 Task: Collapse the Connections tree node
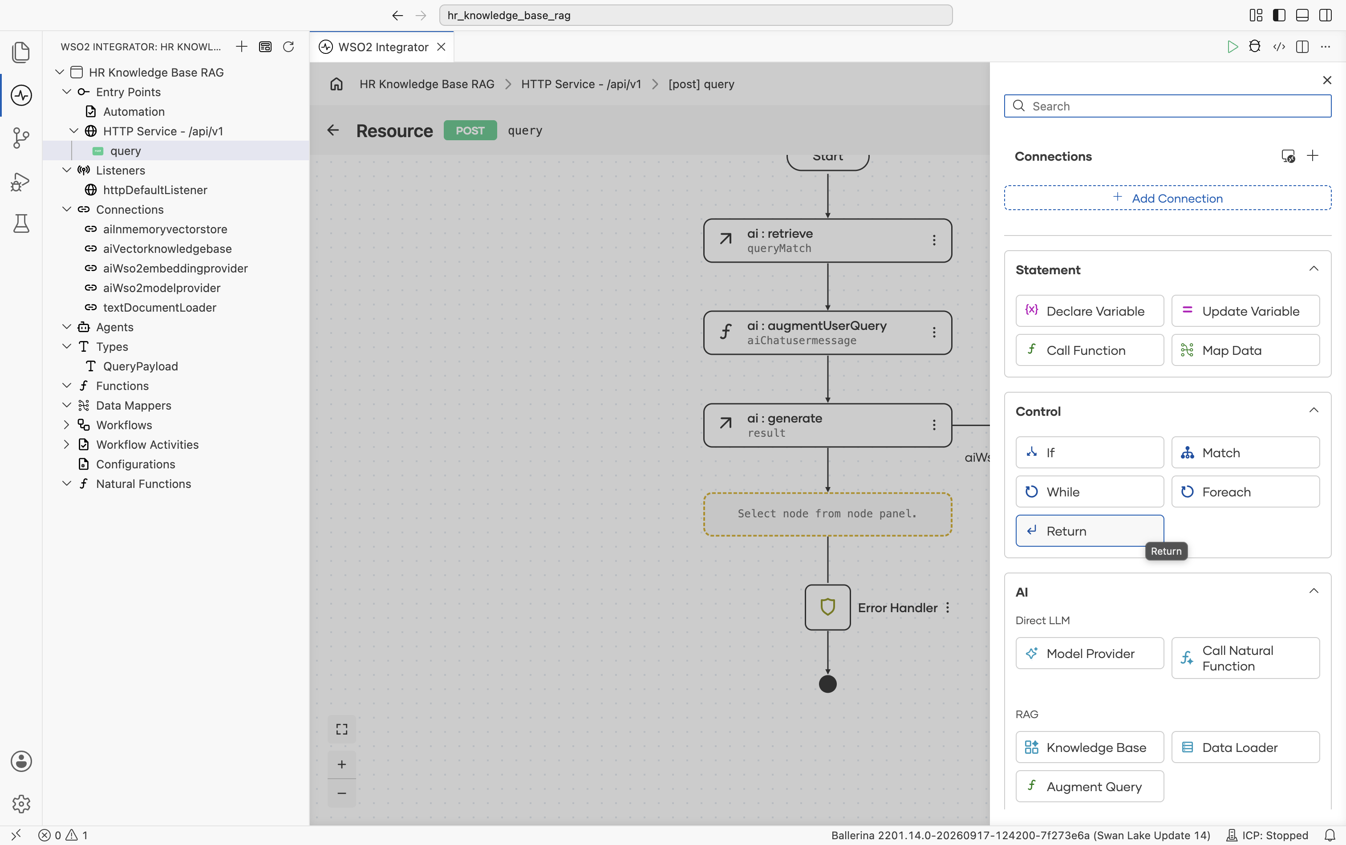click(66, 209)
